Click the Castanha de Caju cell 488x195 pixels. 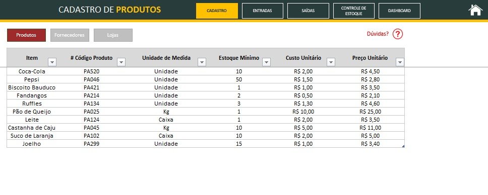coord(32,128)
